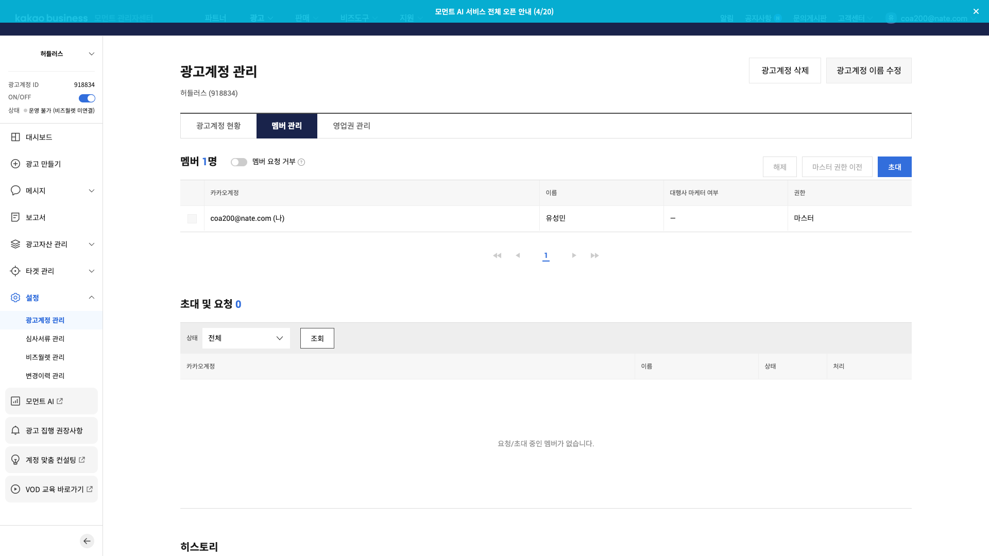Click the external link icon next to 모먼트 AI
This screenshot has height=556, width=989.
tap(60, 401)
